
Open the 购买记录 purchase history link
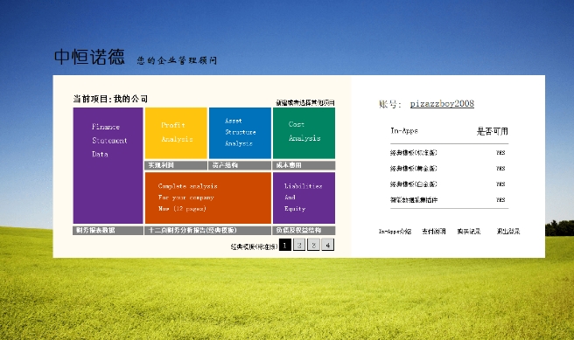[x=469, y=232]
